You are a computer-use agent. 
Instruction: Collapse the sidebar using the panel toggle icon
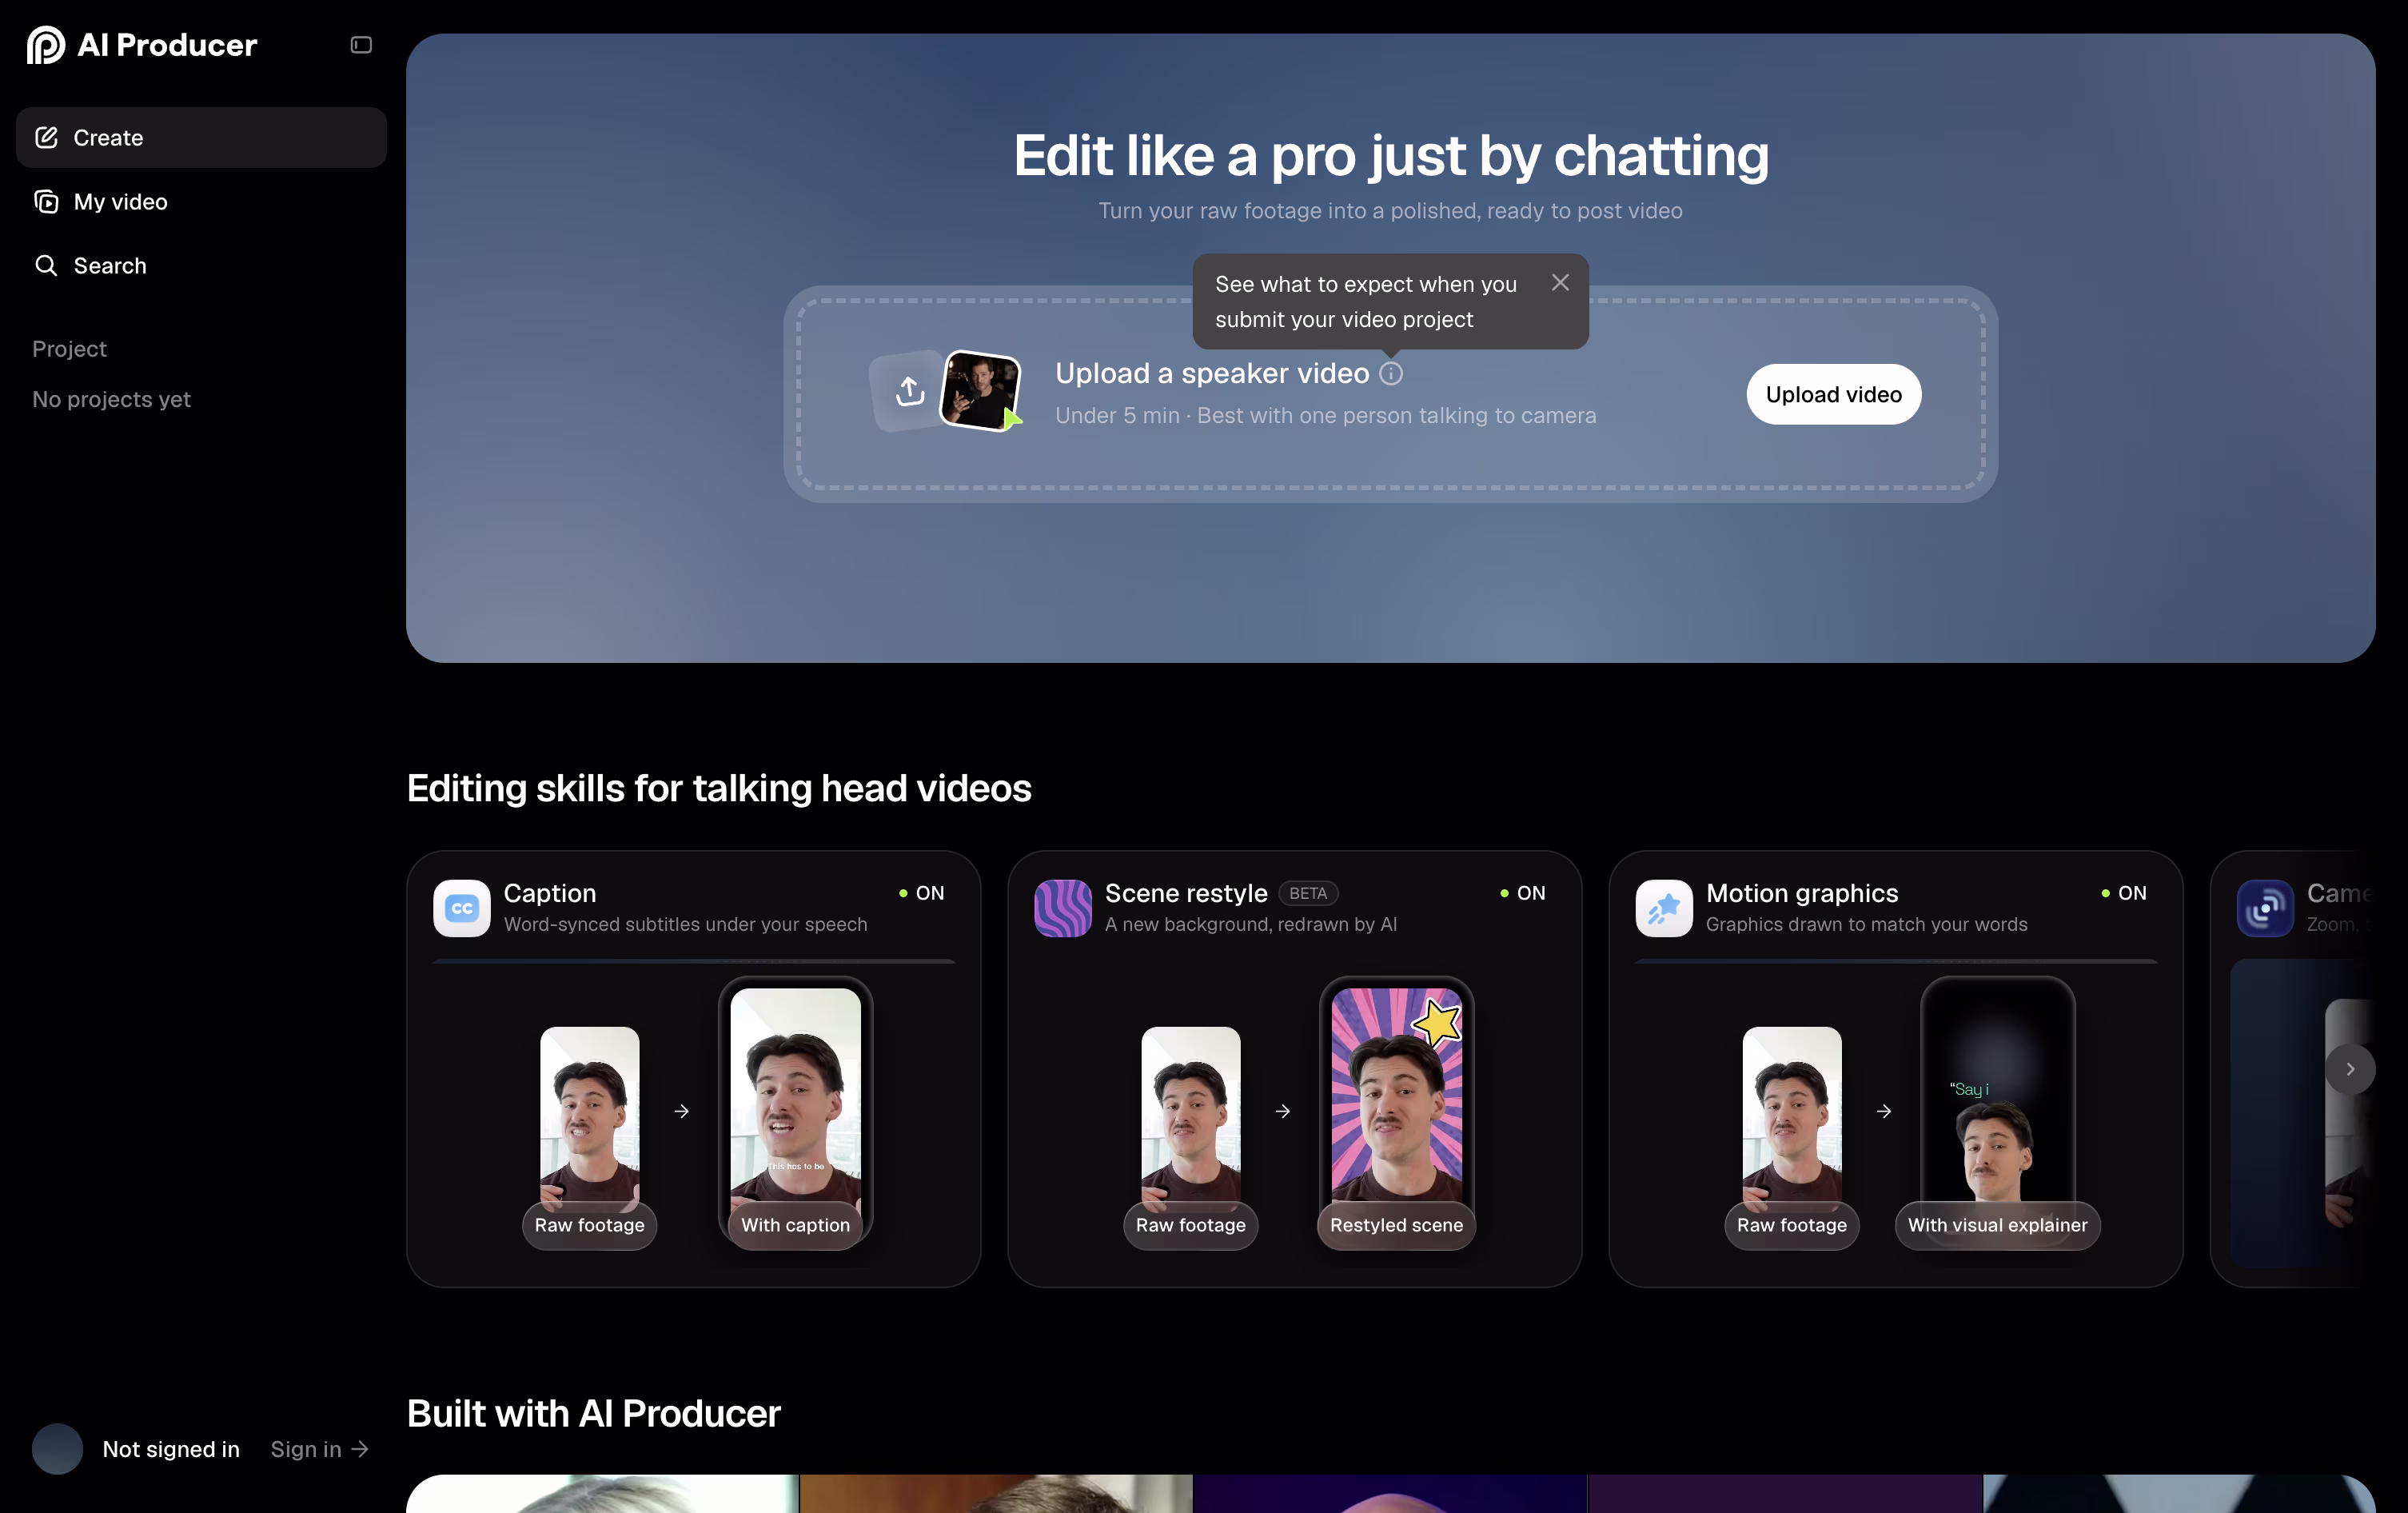click(361, 45)
